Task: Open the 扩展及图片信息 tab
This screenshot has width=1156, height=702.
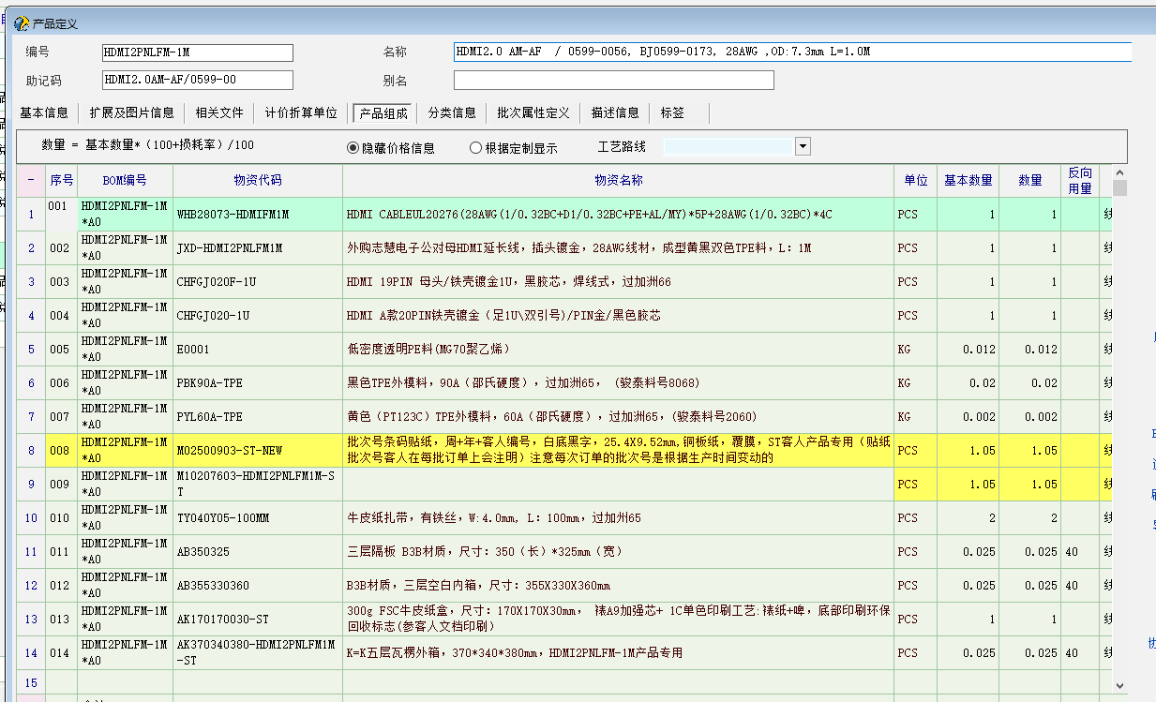Action: click(132, 113)
